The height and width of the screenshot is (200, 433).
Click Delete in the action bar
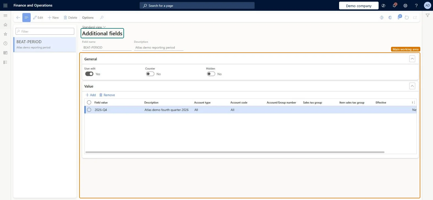point(70,18)
